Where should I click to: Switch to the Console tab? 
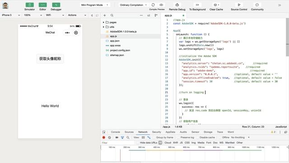[x=116, y=132]
